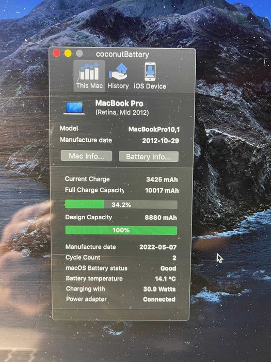Image resolution: width=271 pixels, height=362 pixels.
Task: Click the 100% design capacity bar
Action: (x=121, y=230)
